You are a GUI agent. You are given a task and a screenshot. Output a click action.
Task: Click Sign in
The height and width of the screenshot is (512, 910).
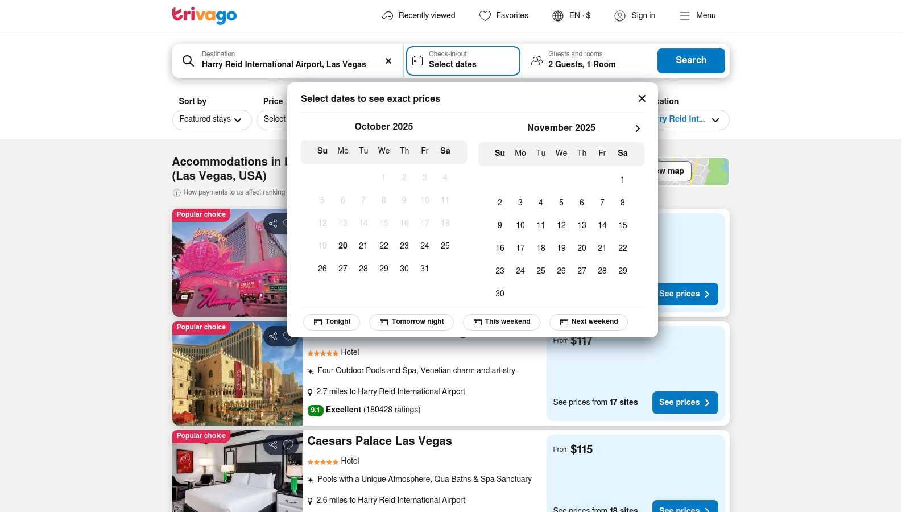pos(635,15)
